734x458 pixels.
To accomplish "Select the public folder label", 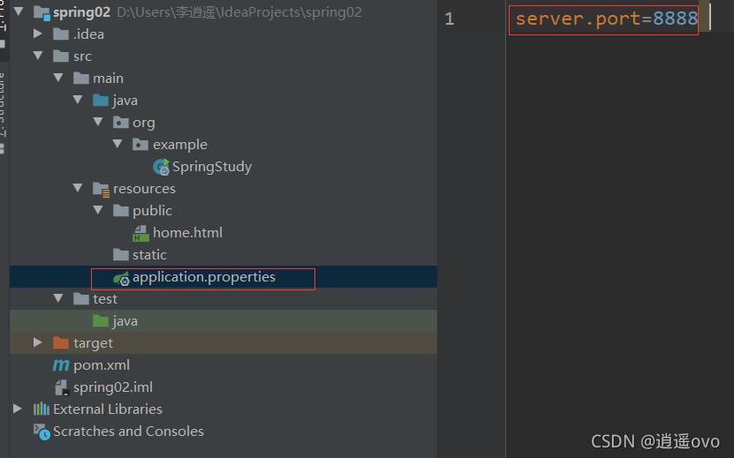I will (x=152, y=211).
